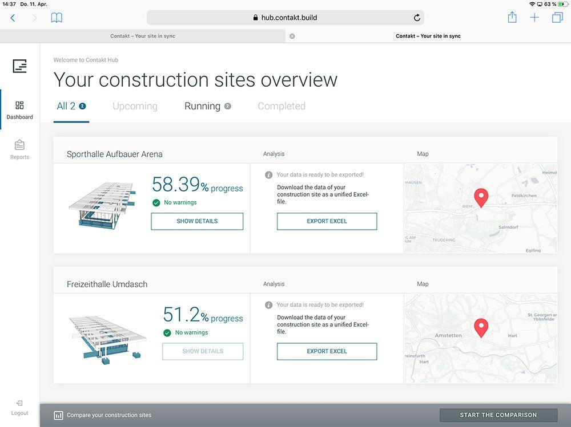Switch to the Running tab
571x427 pixels.
point(202,106)
